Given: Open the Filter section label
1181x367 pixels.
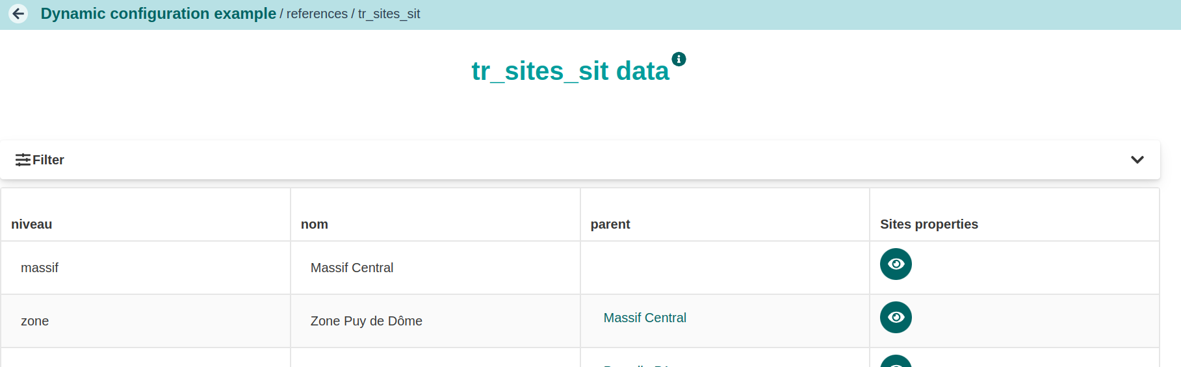Looking at the screenshot, I should pyautogui.click(x=48, y=160).
